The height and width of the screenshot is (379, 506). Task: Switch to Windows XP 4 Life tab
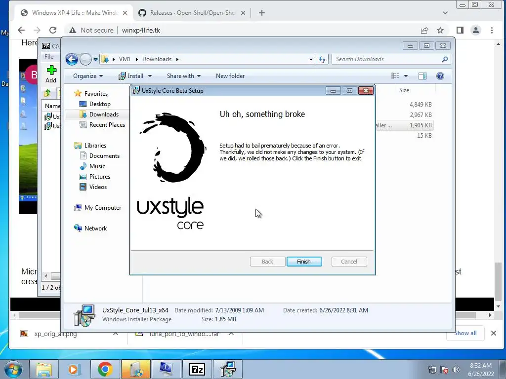tap(75, 13)
